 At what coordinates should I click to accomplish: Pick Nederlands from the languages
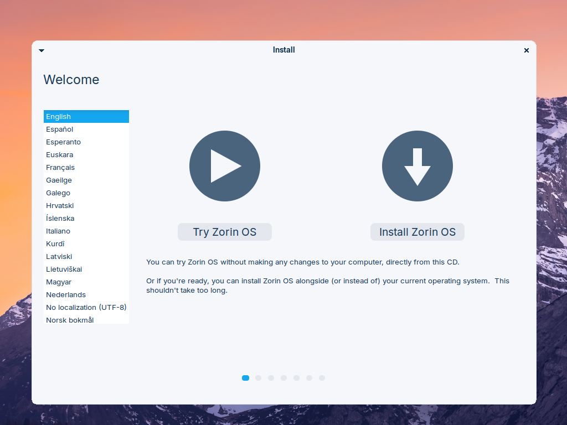point(86,294)
